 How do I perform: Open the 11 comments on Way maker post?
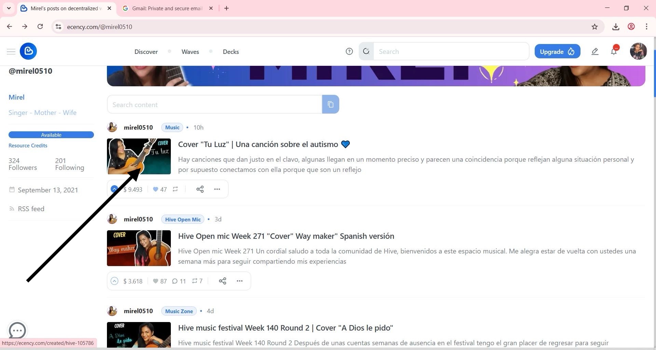coord(179,281)
